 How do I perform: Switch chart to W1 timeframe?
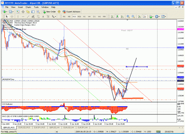[x=99, y=17]
